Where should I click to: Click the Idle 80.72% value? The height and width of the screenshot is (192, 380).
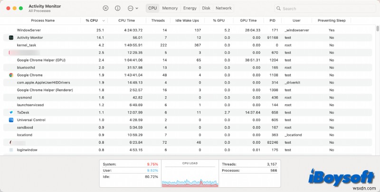point(152,177)
